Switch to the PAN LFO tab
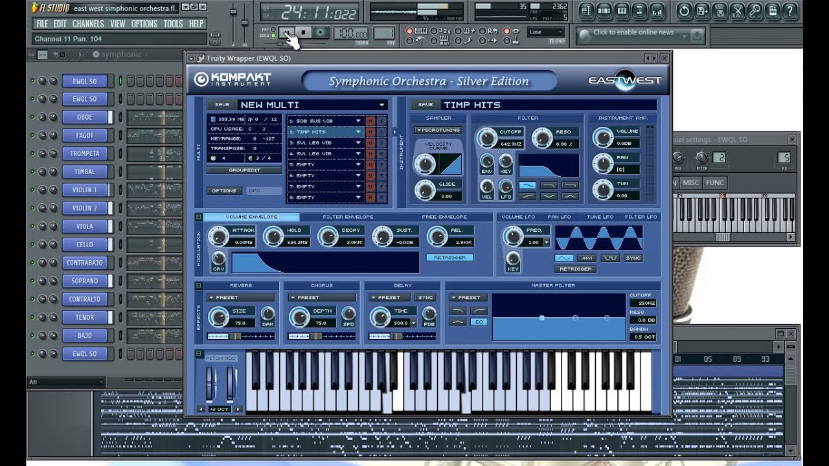Image resolution: width=829 pixels, height=466 pixels. [x=559, y=217]
